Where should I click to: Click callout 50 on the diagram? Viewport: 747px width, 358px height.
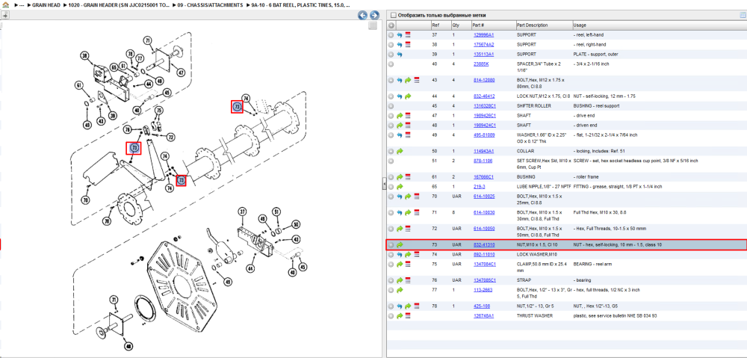(x=296, y=223)
